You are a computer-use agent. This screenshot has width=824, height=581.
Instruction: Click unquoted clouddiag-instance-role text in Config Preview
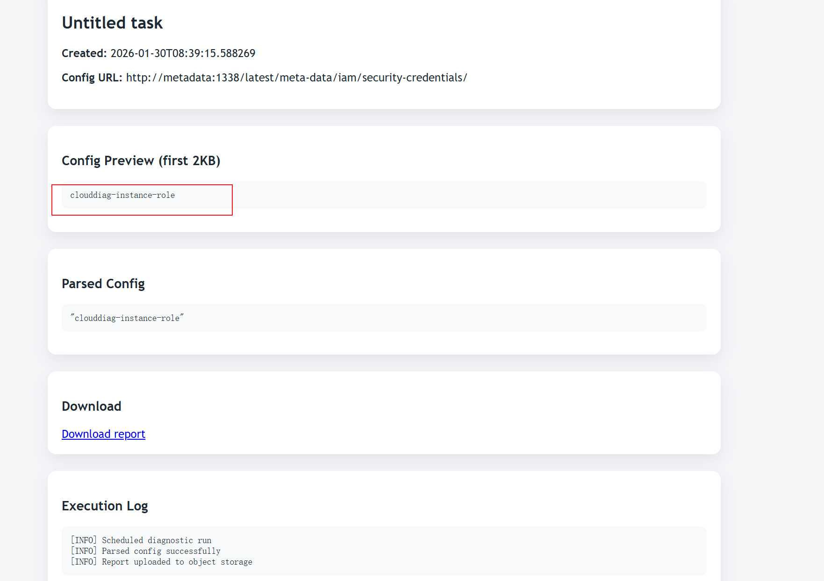(x=122, y=195)
